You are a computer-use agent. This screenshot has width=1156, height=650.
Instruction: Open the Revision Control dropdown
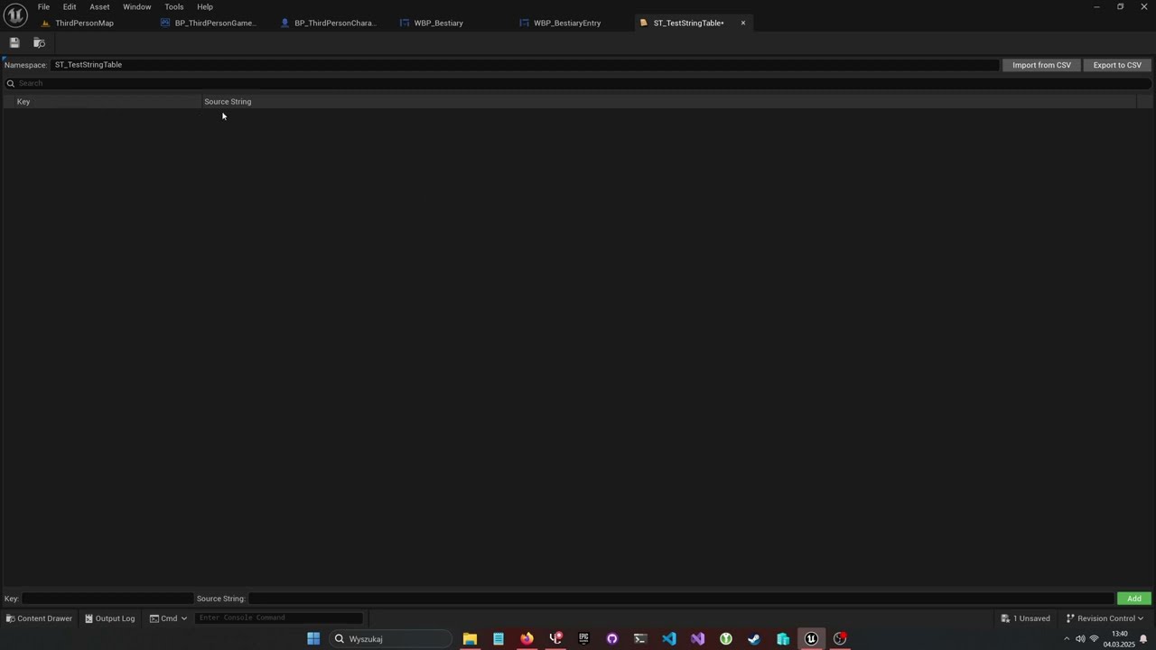coord(1105,618)
